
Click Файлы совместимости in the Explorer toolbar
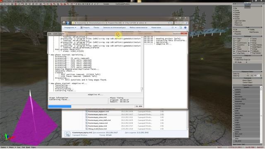point(138,28)
